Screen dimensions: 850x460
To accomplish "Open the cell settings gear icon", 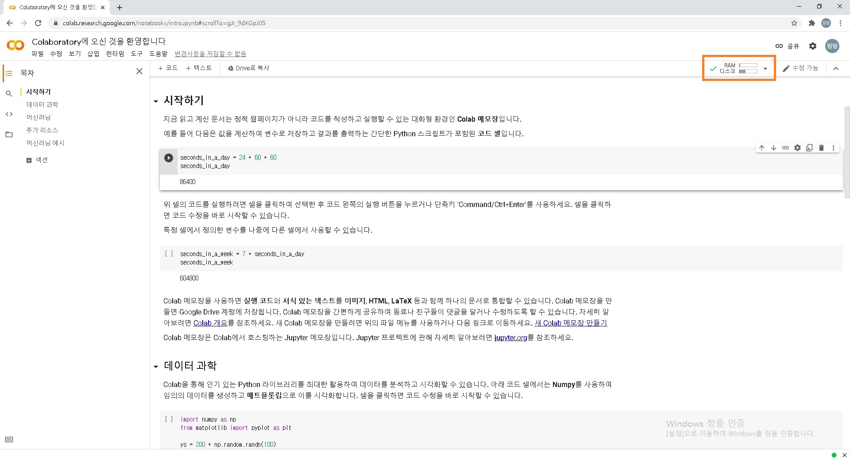I will pos(797,148).
